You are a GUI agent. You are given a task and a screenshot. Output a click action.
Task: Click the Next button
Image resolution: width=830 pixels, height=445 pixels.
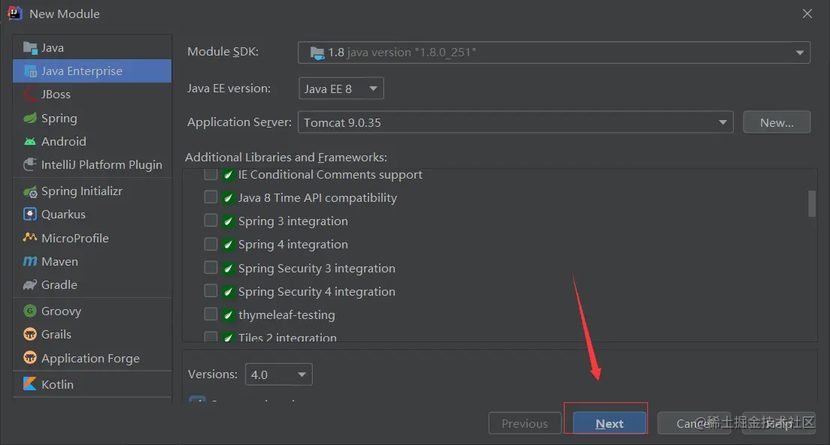click(609, 423)
